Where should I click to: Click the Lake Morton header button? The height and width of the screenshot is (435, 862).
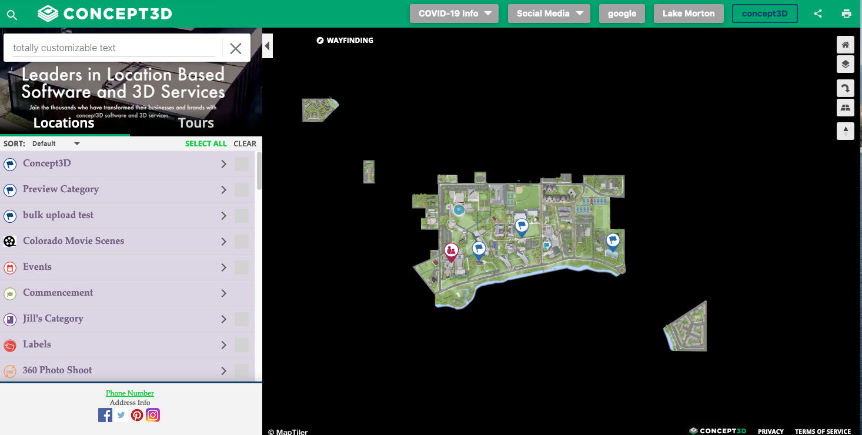(689, 14)
